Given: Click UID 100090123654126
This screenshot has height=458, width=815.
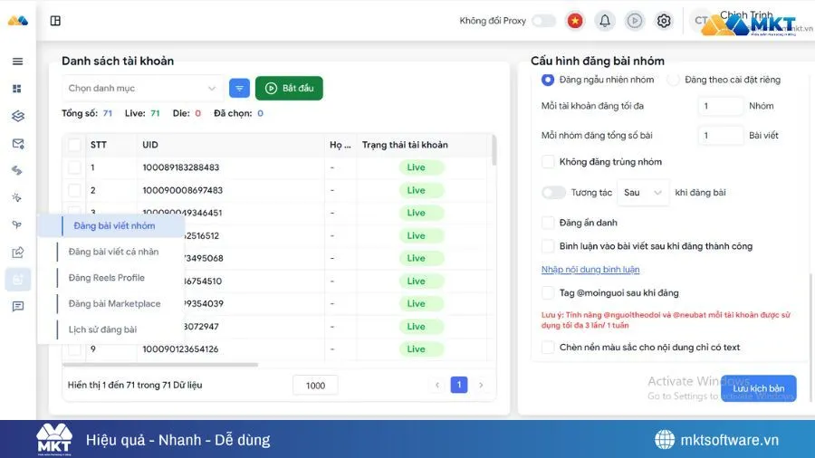Looking at the screenshot, I should point(180,349).
